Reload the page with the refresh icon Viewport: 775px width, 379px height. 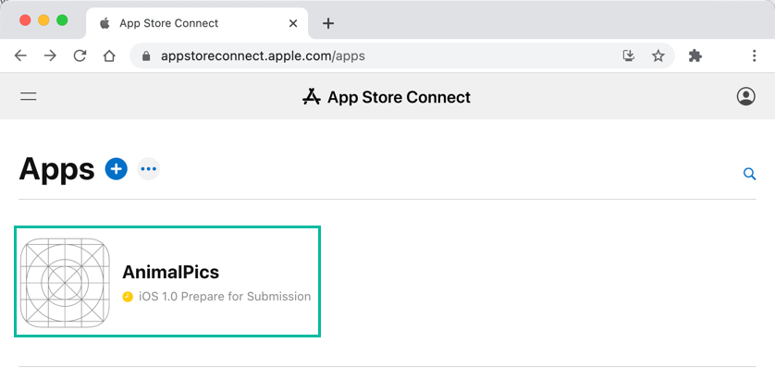tap(80, 55)
